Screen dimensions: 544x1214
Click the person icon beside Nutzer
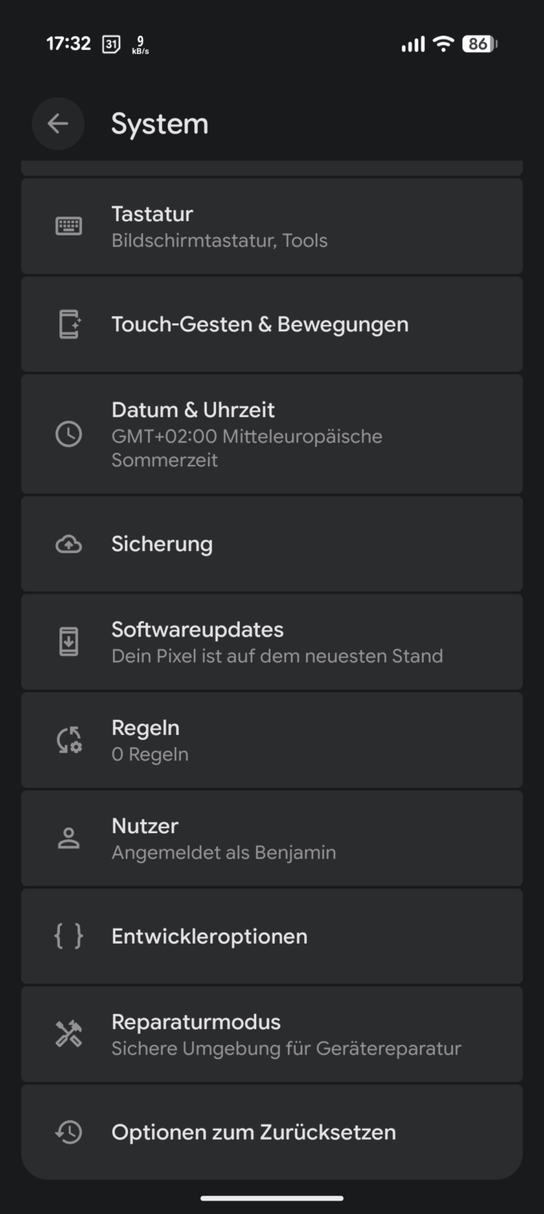(x=69, y=838)
